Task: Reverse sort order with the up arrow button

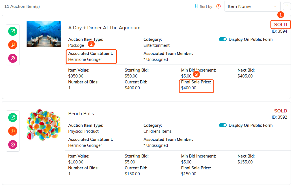Action: [287, 6]
